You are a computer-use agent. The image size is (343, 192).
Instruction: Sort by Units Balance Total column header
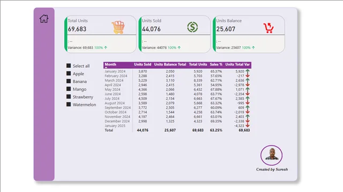coord(170,65)
